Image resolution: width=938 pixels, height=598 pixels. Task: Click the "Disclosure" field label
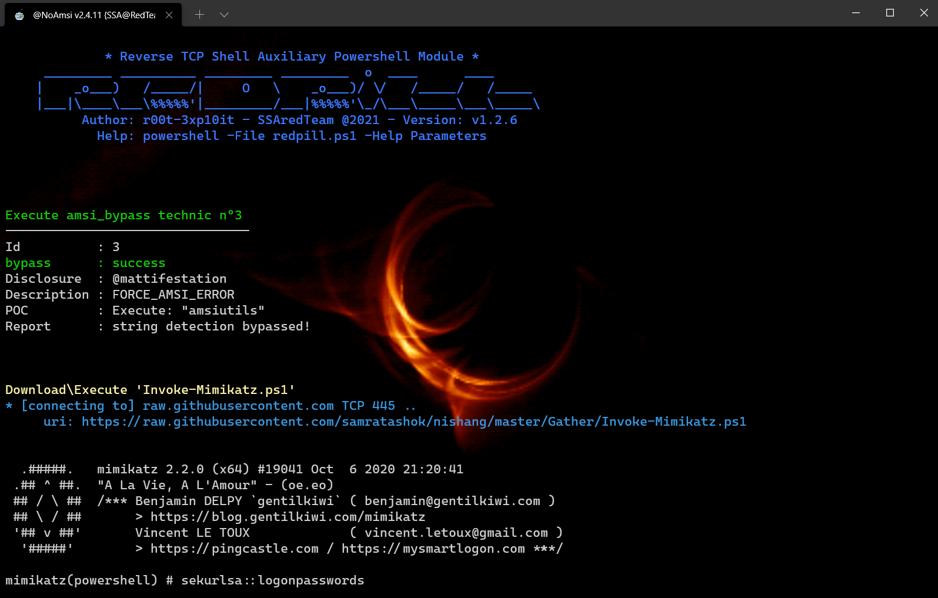click(x=44, y=279)
